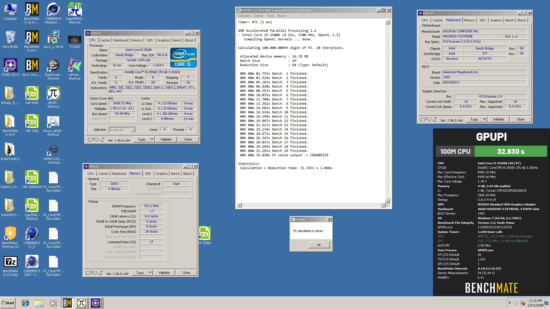Screen dimensions: 550x309
Task: Switch to CPU-Z taskbar button
Action: click(x=95, y=303)
